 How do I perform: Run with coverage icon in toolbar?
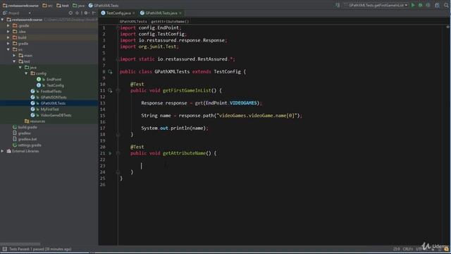coord(428,5)
